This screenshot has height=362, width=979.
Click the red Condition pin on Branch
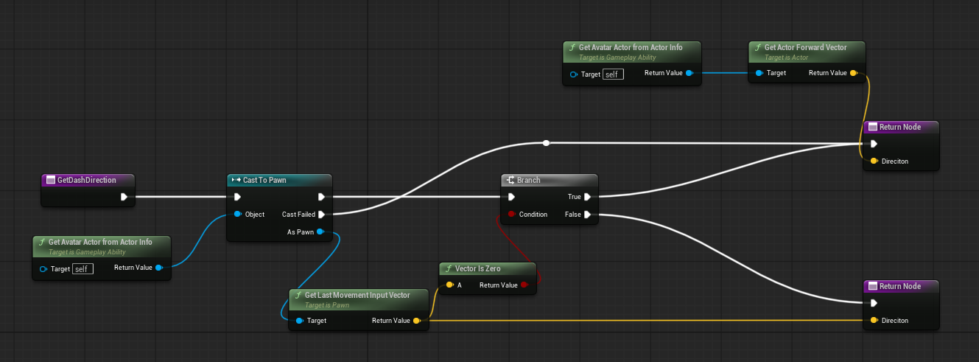[x=511, y=215]
